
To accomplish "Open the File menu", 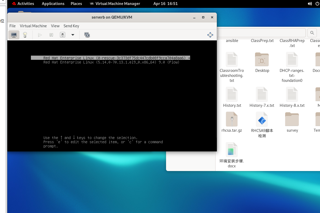I will (x=13, y=26).
